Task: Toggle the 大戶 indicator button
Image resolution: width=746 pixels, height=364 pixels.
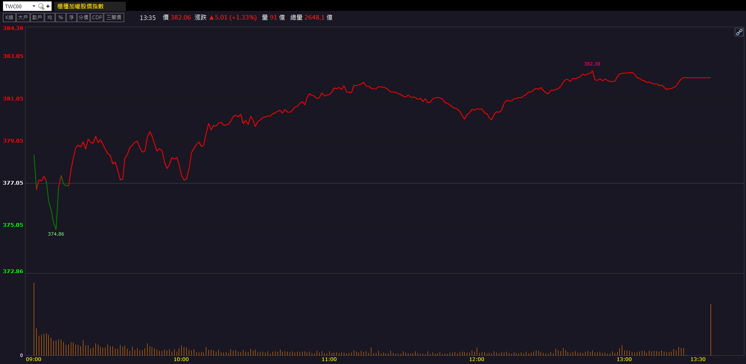Action: click(x=23, y=18)
